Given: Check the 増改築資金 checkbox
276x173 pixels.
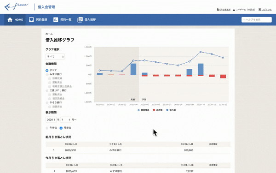Looking at the screenshot, I should 50,99.
